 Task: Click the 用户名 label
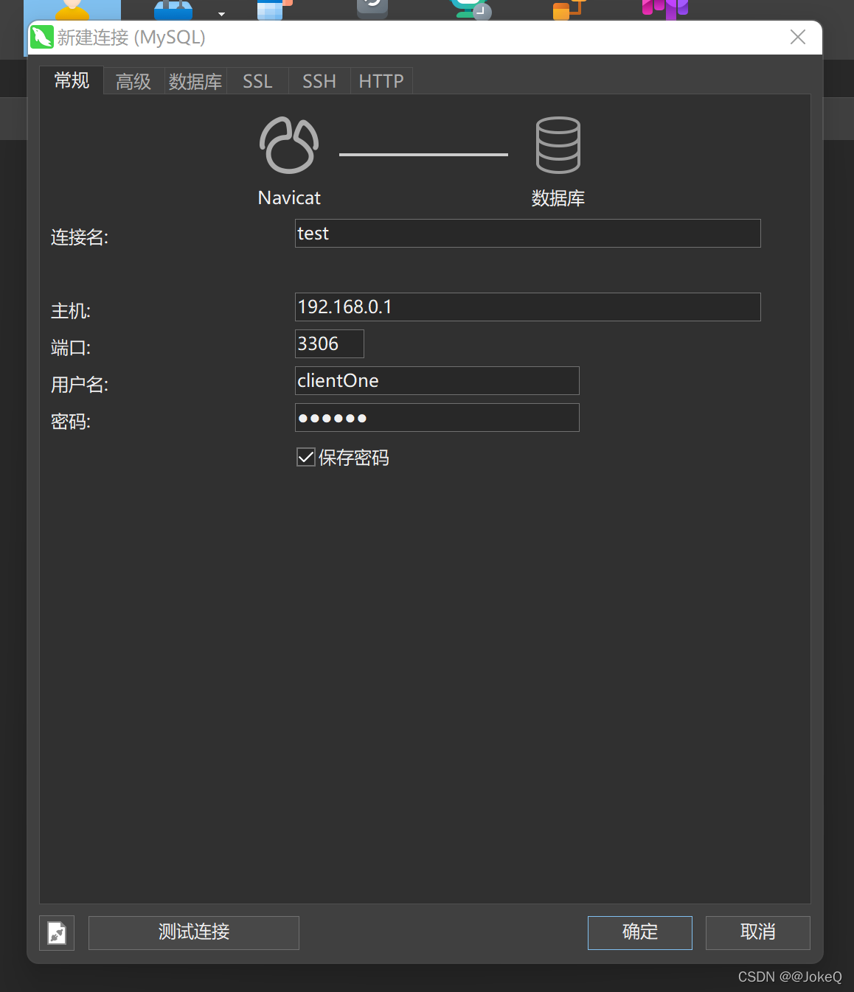point(80,385)
